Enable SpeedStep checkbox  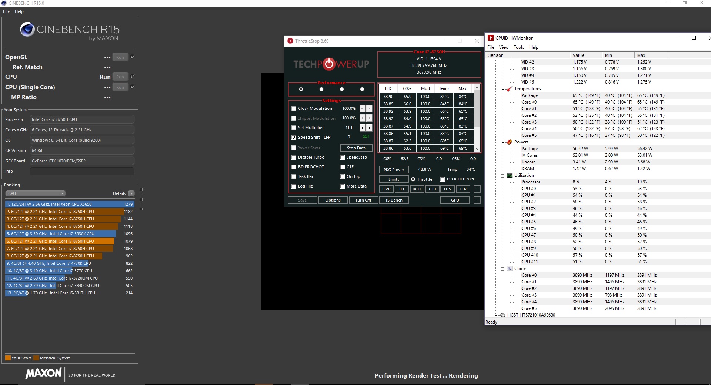click(343, 158)
